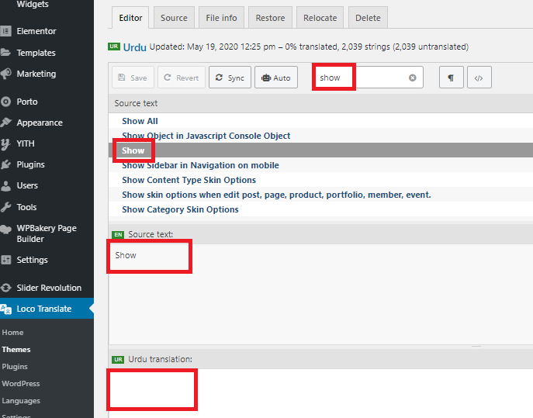Select 'Show Object in Javascript Console Object' row
Screen dimensions: 533x418
pos(320,136)
